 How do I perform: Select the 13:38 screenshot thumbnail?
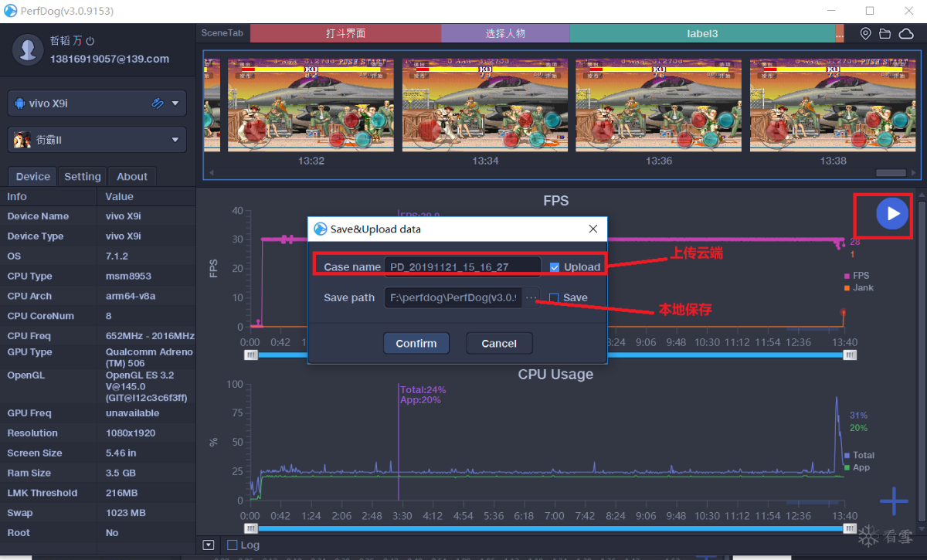(833, 106)
